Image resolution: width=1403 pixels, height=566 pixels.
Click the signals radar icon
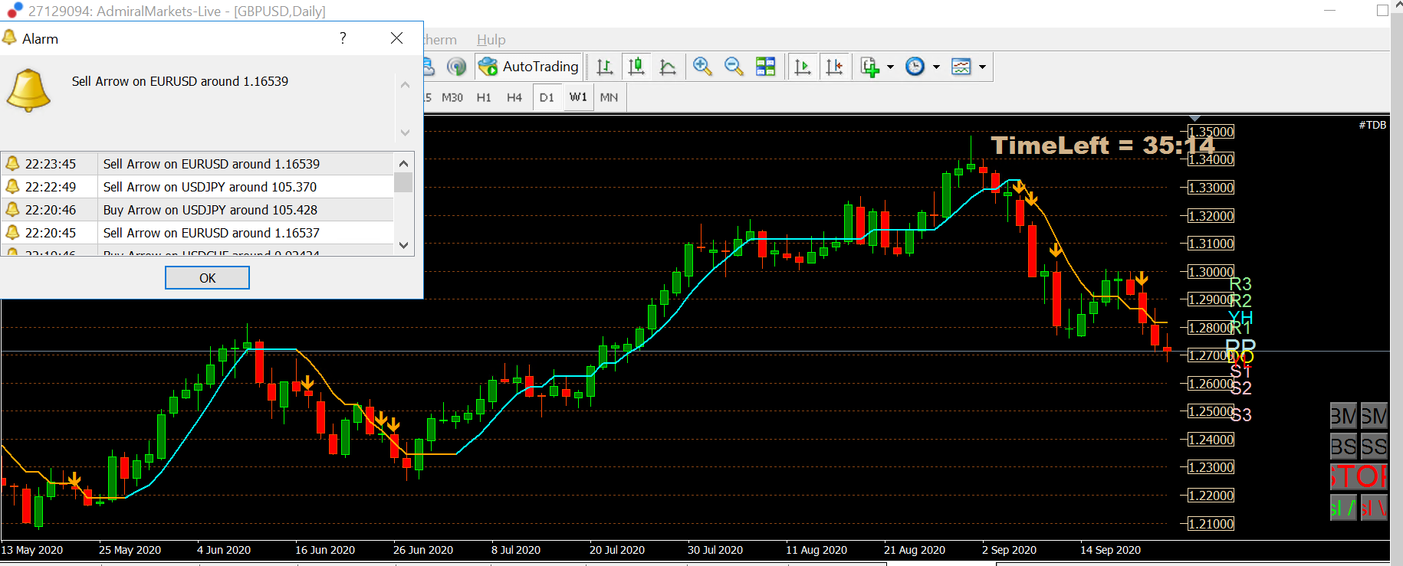pyautogui.click(x=456, y=67)
